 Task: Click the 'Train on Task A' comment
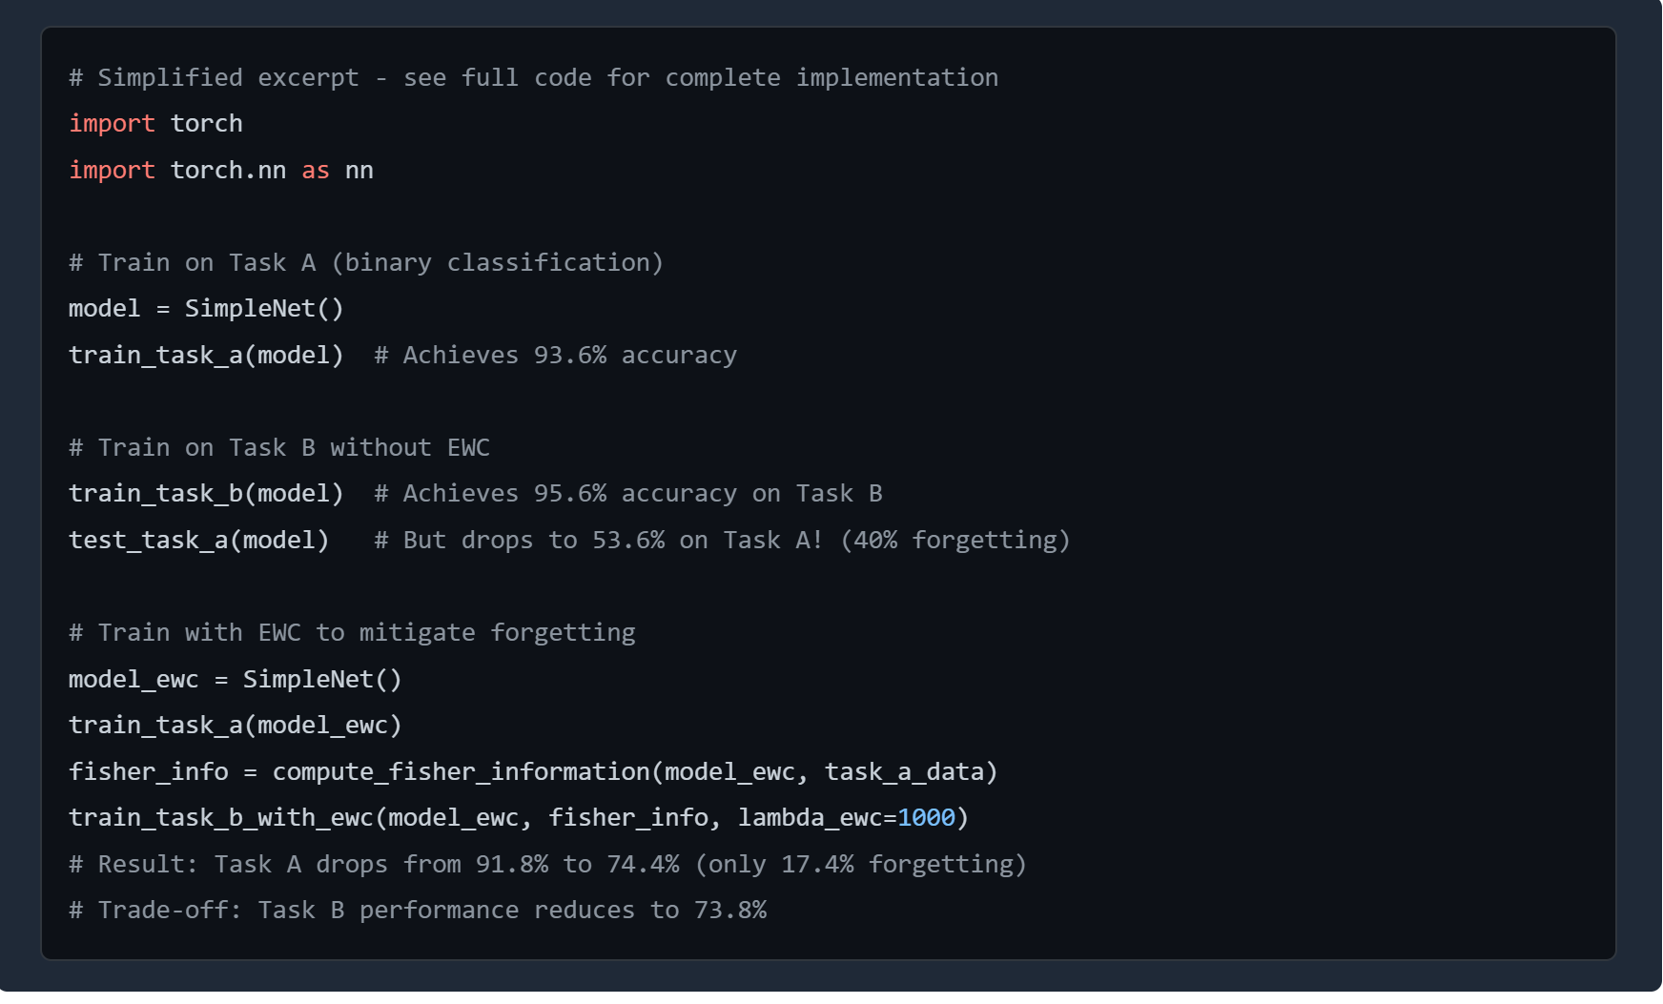[x=365, y=263]
